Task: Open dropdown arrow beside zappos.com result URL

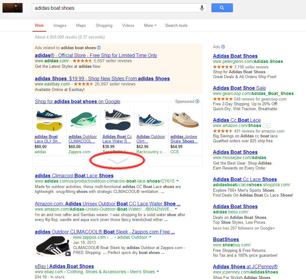Action: pyautogui.click(x=150, y=237)
